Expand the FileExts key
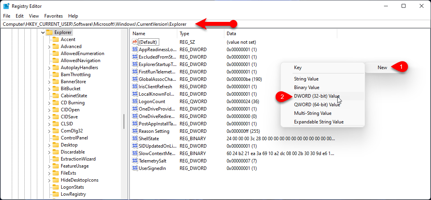This screenshot has height=200, width=431. pos(49,173)
